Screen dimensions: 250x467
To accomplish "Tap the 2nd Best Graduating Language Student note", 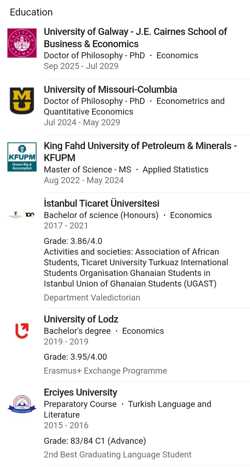I will click(118, 454).
